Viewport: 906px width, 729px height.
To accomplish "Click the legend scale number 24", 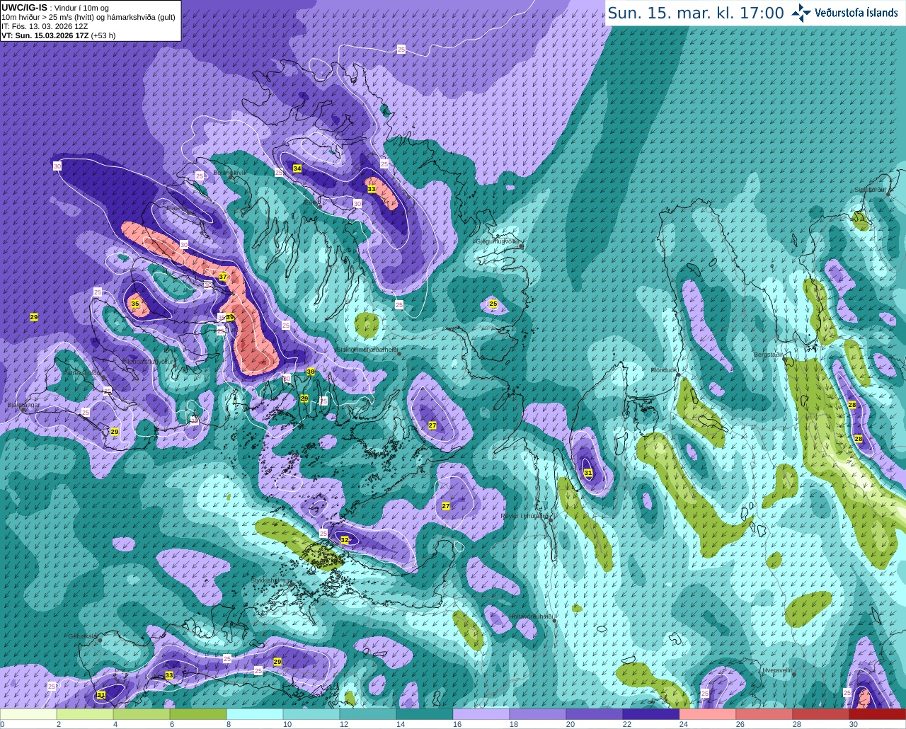I will tap(683, 724).
